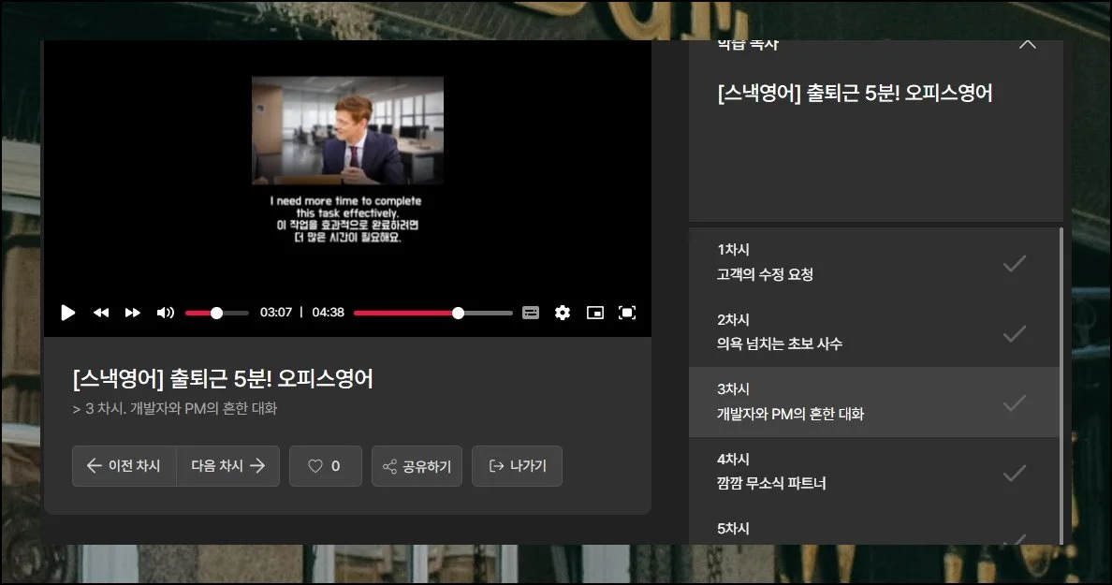The image size is (1112, 585).
Task: Like the lecture with the heart button
Action: pos(325,466)
